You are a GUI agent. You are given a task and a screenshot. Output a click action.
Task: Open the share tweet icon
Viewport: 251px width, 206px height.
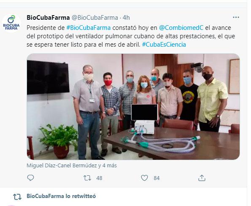click(202, 178)
